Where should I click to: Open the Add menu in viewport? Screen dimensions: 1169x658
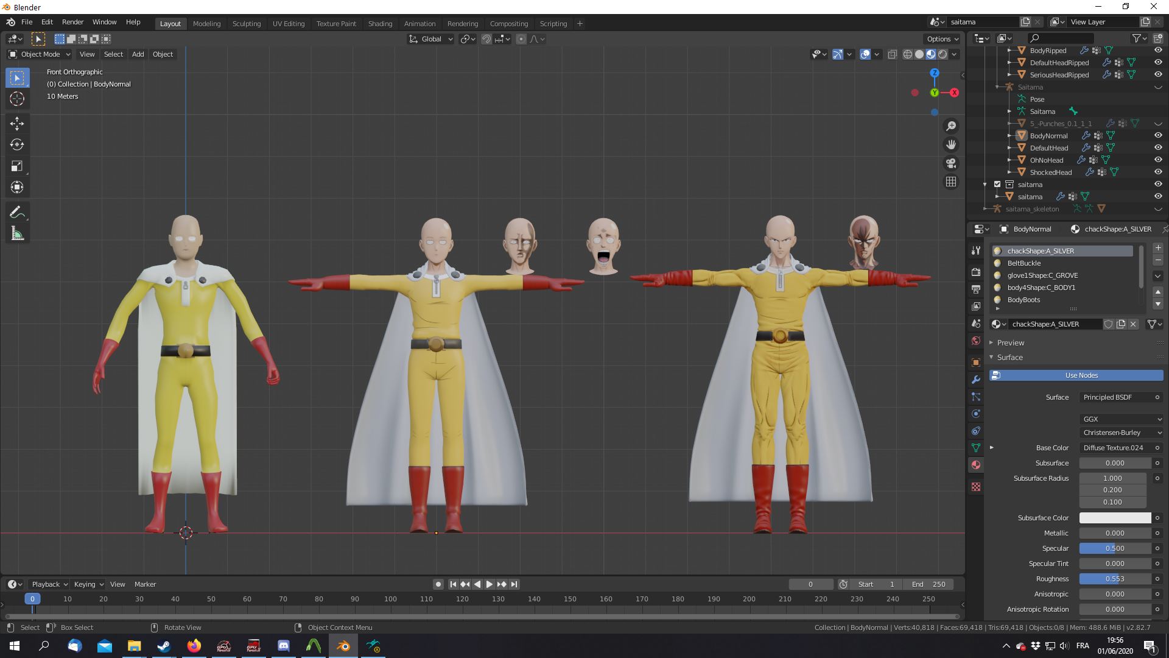coord(138,54)
